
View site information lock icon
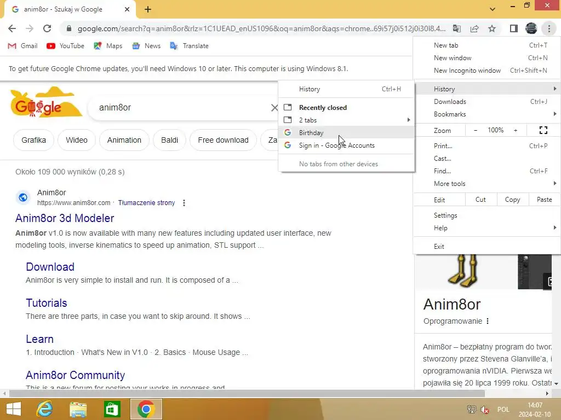point(69,28)
